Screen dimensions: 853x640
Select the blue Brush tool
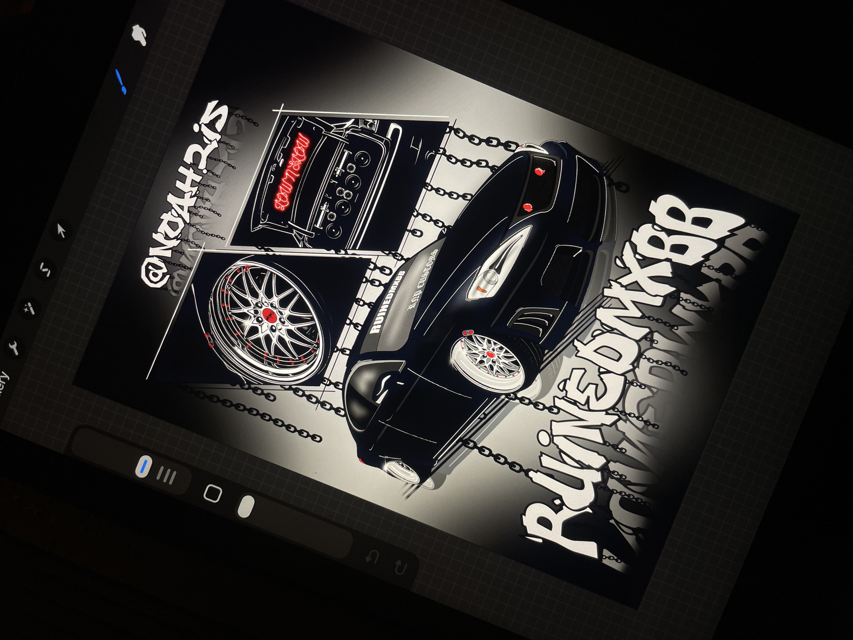(121, 82)
